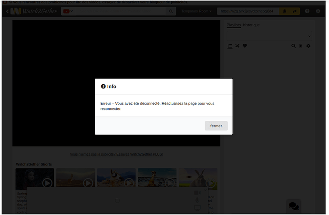The height and width of the screenshot is (215, 329).
Task: Open the help question mark icon
Action: (x=307, y=11)
